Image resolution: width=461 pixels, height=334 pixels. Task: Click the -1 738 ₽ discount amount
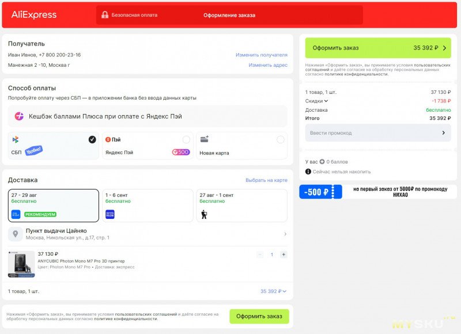click(441, 101)
